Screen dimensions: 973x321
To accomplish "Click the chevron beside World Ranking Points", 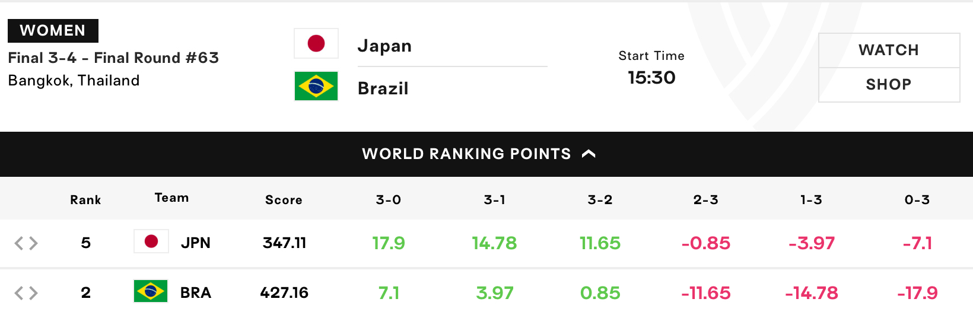I will pos(589,154).
